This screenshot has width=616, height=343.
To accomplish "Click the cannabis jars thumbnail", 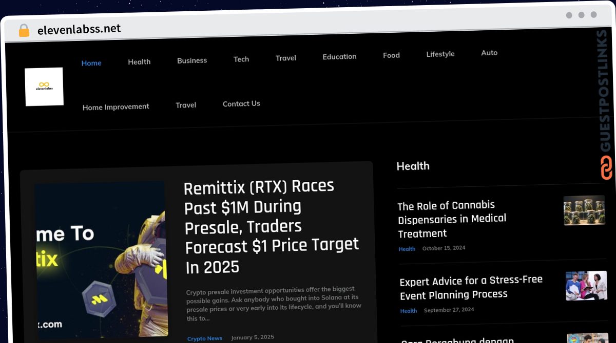I will coord(584,210).
